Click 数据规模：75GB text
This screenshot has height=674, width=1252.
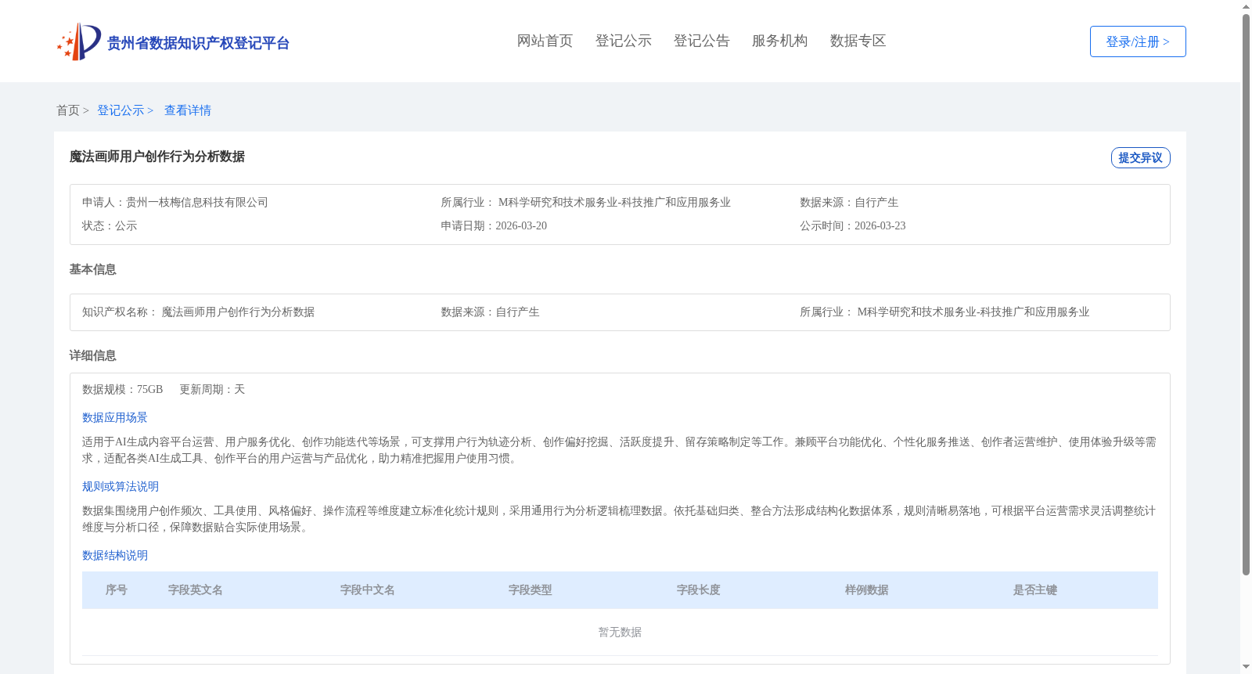123,389
